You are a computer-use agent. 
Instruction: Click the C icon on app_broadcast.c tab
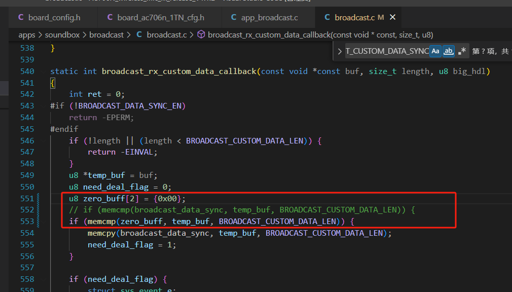pyautogui.click(x=234, y=17)
